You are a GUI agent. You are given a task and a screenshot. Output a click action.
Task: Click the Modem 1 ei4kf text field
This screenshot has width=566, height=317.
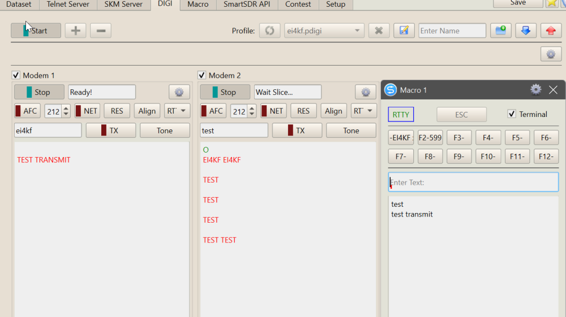tap(48, 131)
